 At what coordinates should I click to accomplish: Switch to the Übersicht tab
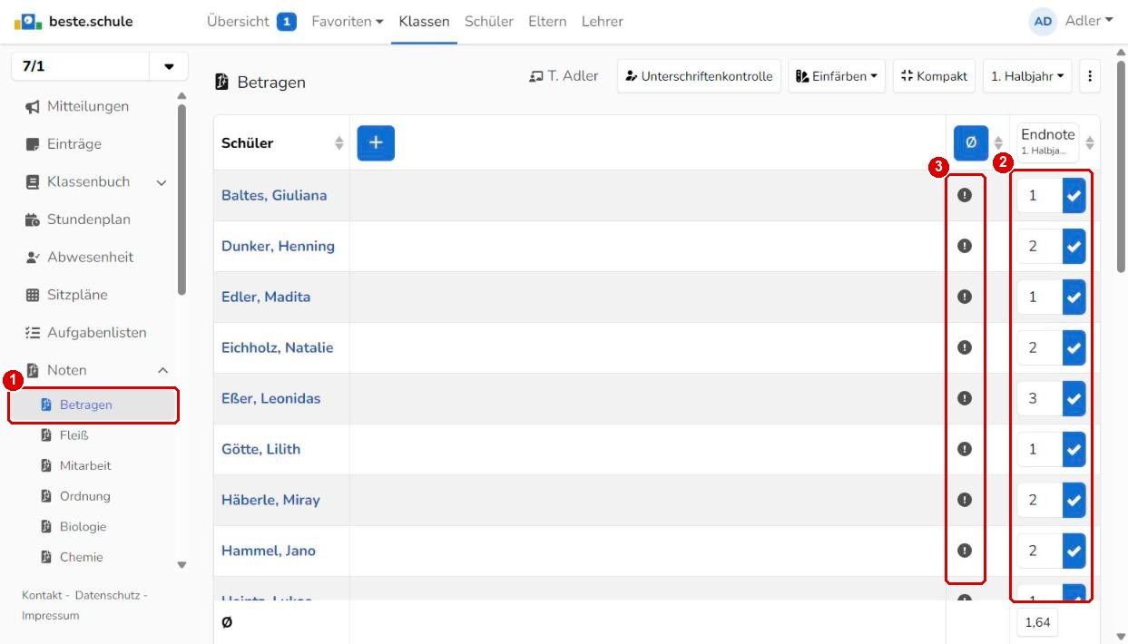tap(251, 21)
